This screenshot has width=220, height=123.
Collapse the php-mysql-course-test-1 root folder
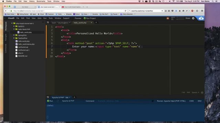pos(12,23)
